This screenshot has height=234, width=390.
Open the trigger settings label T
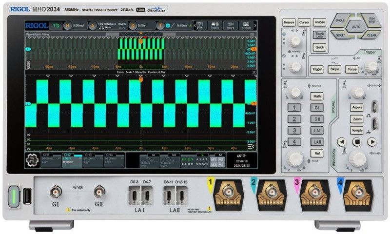pyautogui.click(x=160, y=25)
